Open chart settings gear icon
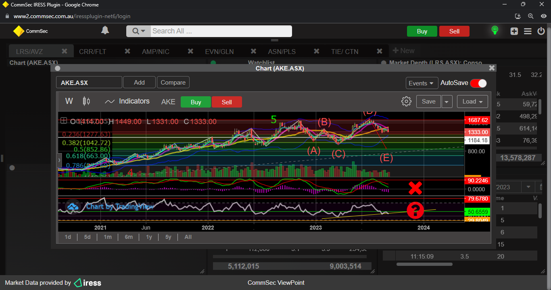 [x=406, y=101]
